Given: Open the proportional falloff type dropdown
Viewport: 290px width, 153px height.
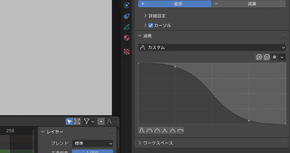Looking at the screenshot, I should coord(111,121).
